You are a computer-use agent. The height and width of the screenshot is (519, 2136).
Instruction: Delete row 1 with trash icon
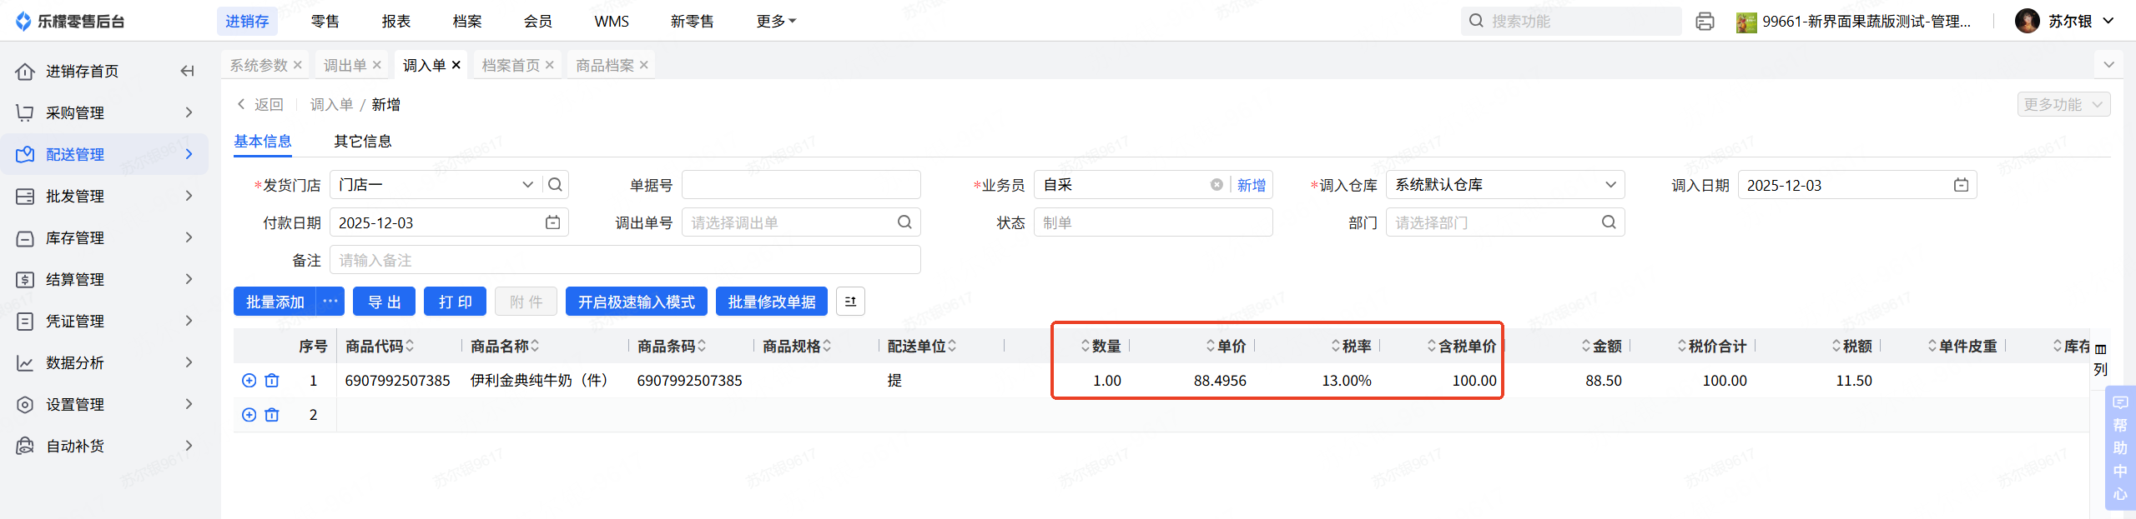pos(272,381)
